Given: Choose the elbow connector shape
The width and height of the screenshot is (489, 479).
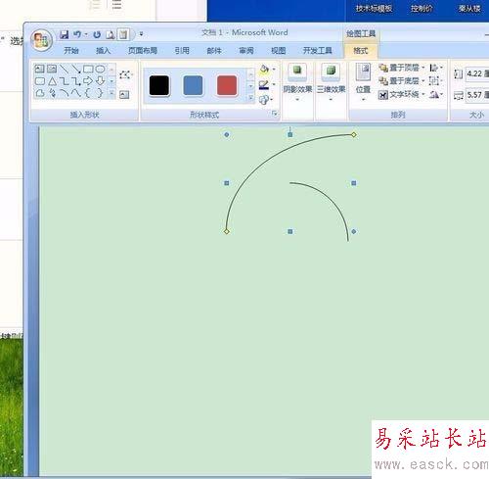Looking at the screenshot, I should [x=64, y=81].
